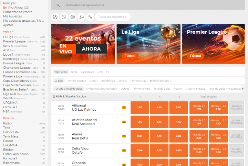Bet on Villarreal draw at 4.10
This screenshot has width=248, height=166.
tap(159, 108)
